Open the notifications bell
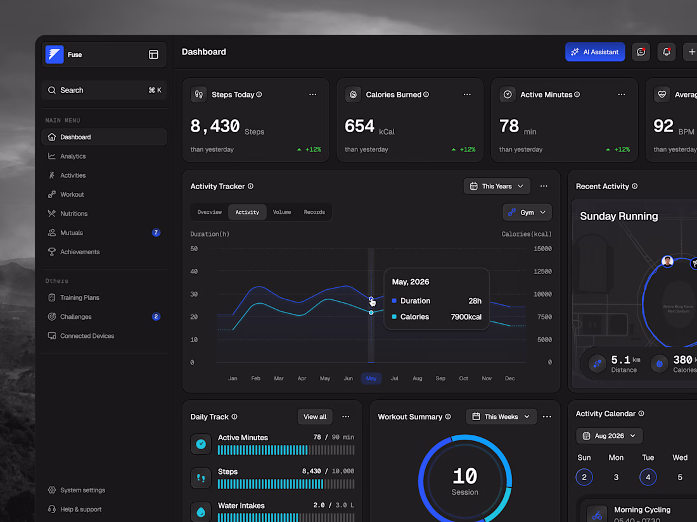This screenshot has height=522, width=697. click(667, 52)
